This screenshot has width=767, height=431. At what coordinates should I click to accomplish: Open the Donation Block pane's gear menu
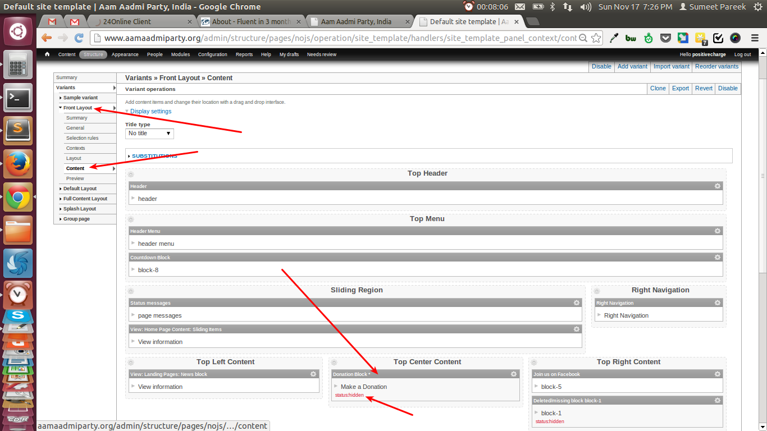(514, 374)
